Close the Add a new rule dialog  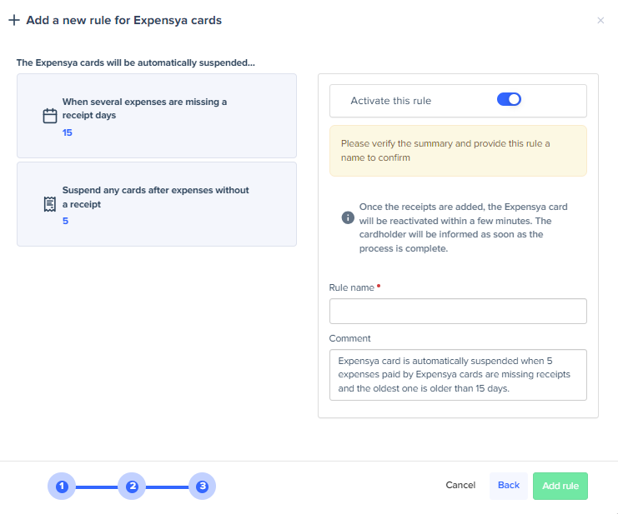(x=600, y=20)
